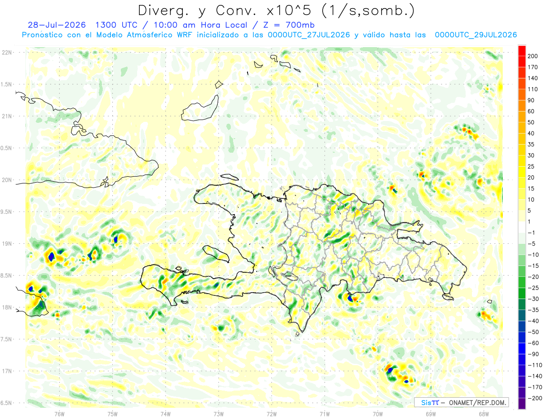Image resolution: width=543 pixels, height=420 pixels.
Task: Click the '-10' colorbar label
Action: coord(534,255)
